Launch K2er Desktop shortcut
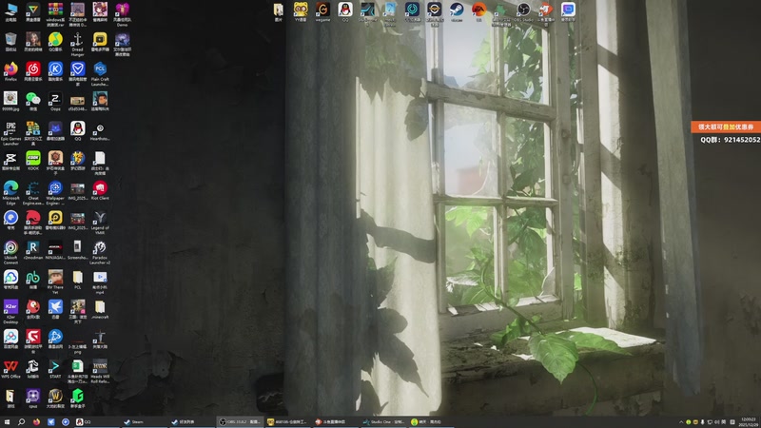 pyautogui.click(x=10, y=312)
